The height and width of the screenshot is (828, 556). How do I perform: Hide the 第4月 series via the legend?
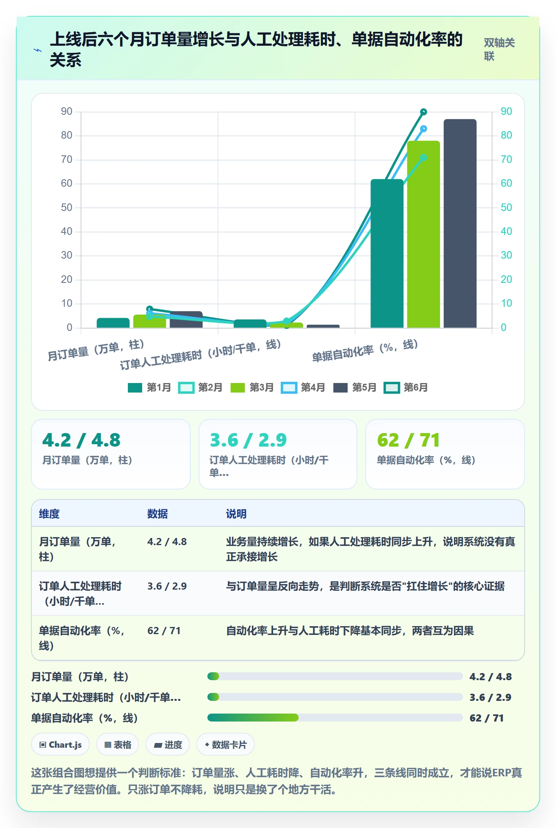[303, 387]
